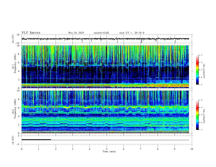
Task: Click the '-5' value on upper colorbar
Action: click(x=201, y=70)
